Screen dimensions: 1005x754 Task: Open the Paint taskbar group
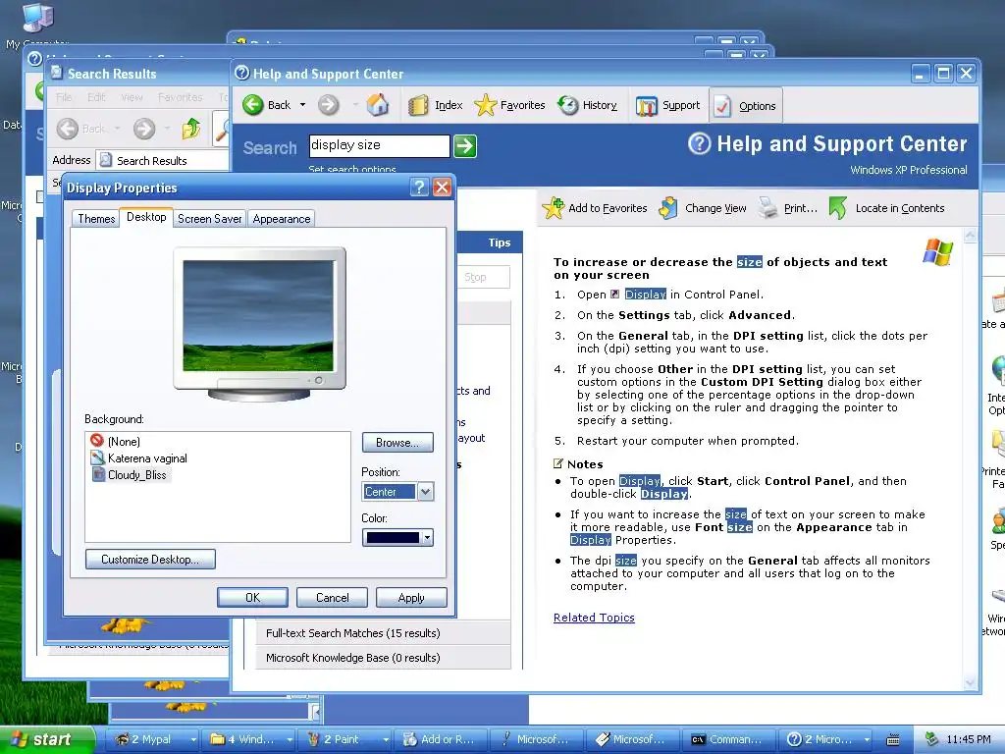click(x=346, y=739)
